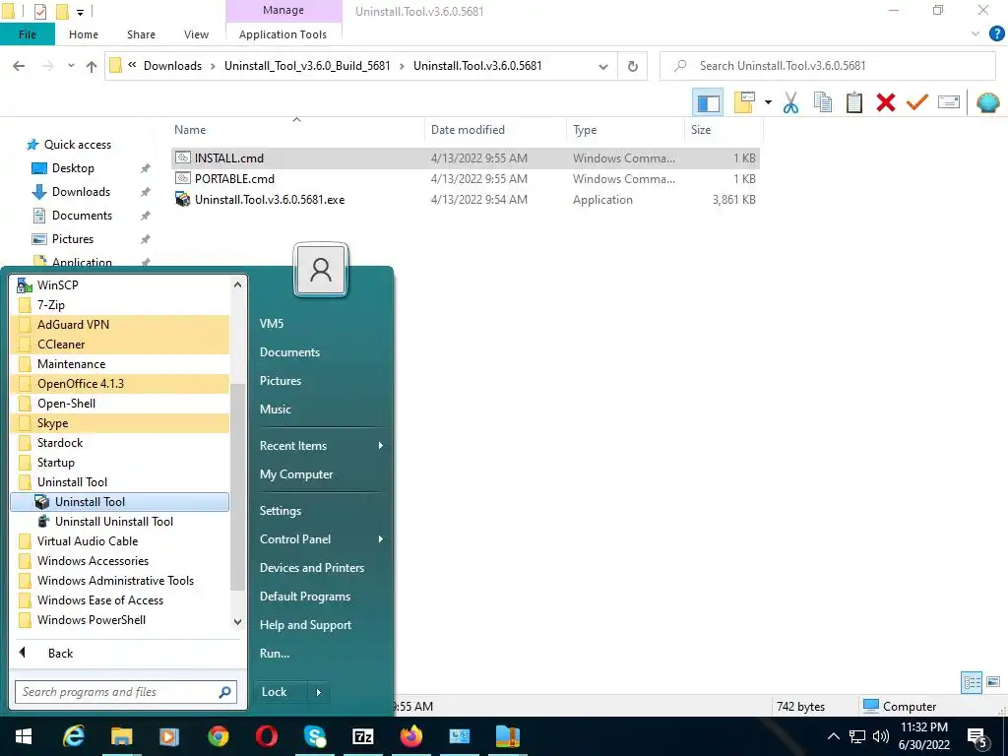This screenshot has height=756, width=1008.
Task: Open 7-Zip from the taskbar
Action: coord(363,736)
